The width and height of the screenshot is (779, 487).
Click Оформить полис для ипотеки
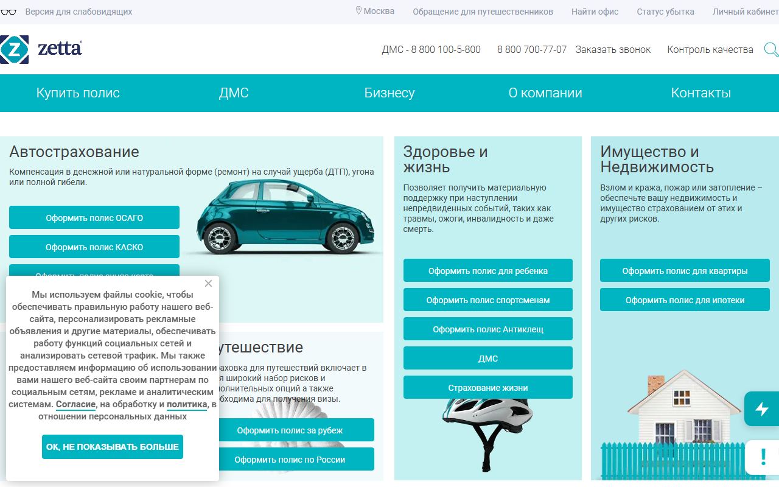685,300
